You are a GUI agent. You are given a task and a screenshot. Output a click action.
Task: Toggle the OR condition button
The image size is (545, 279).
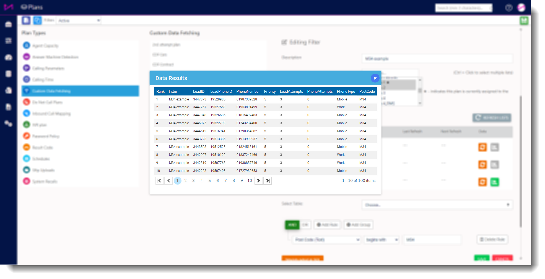click(305, 225)
